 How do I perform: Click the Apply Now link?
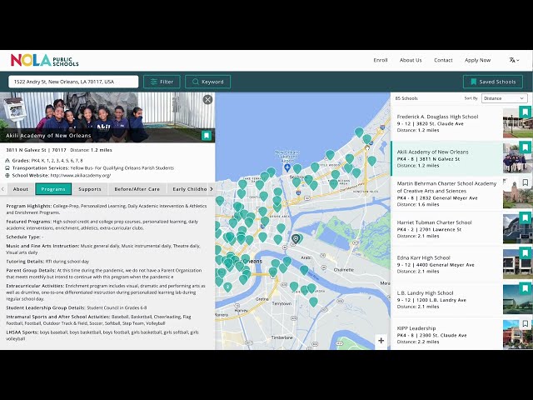[477, 60]
